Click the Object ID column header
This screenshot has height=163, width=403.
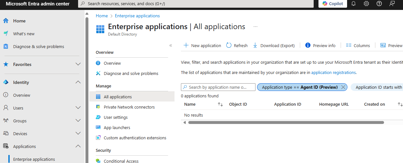(x=238, y=104)
